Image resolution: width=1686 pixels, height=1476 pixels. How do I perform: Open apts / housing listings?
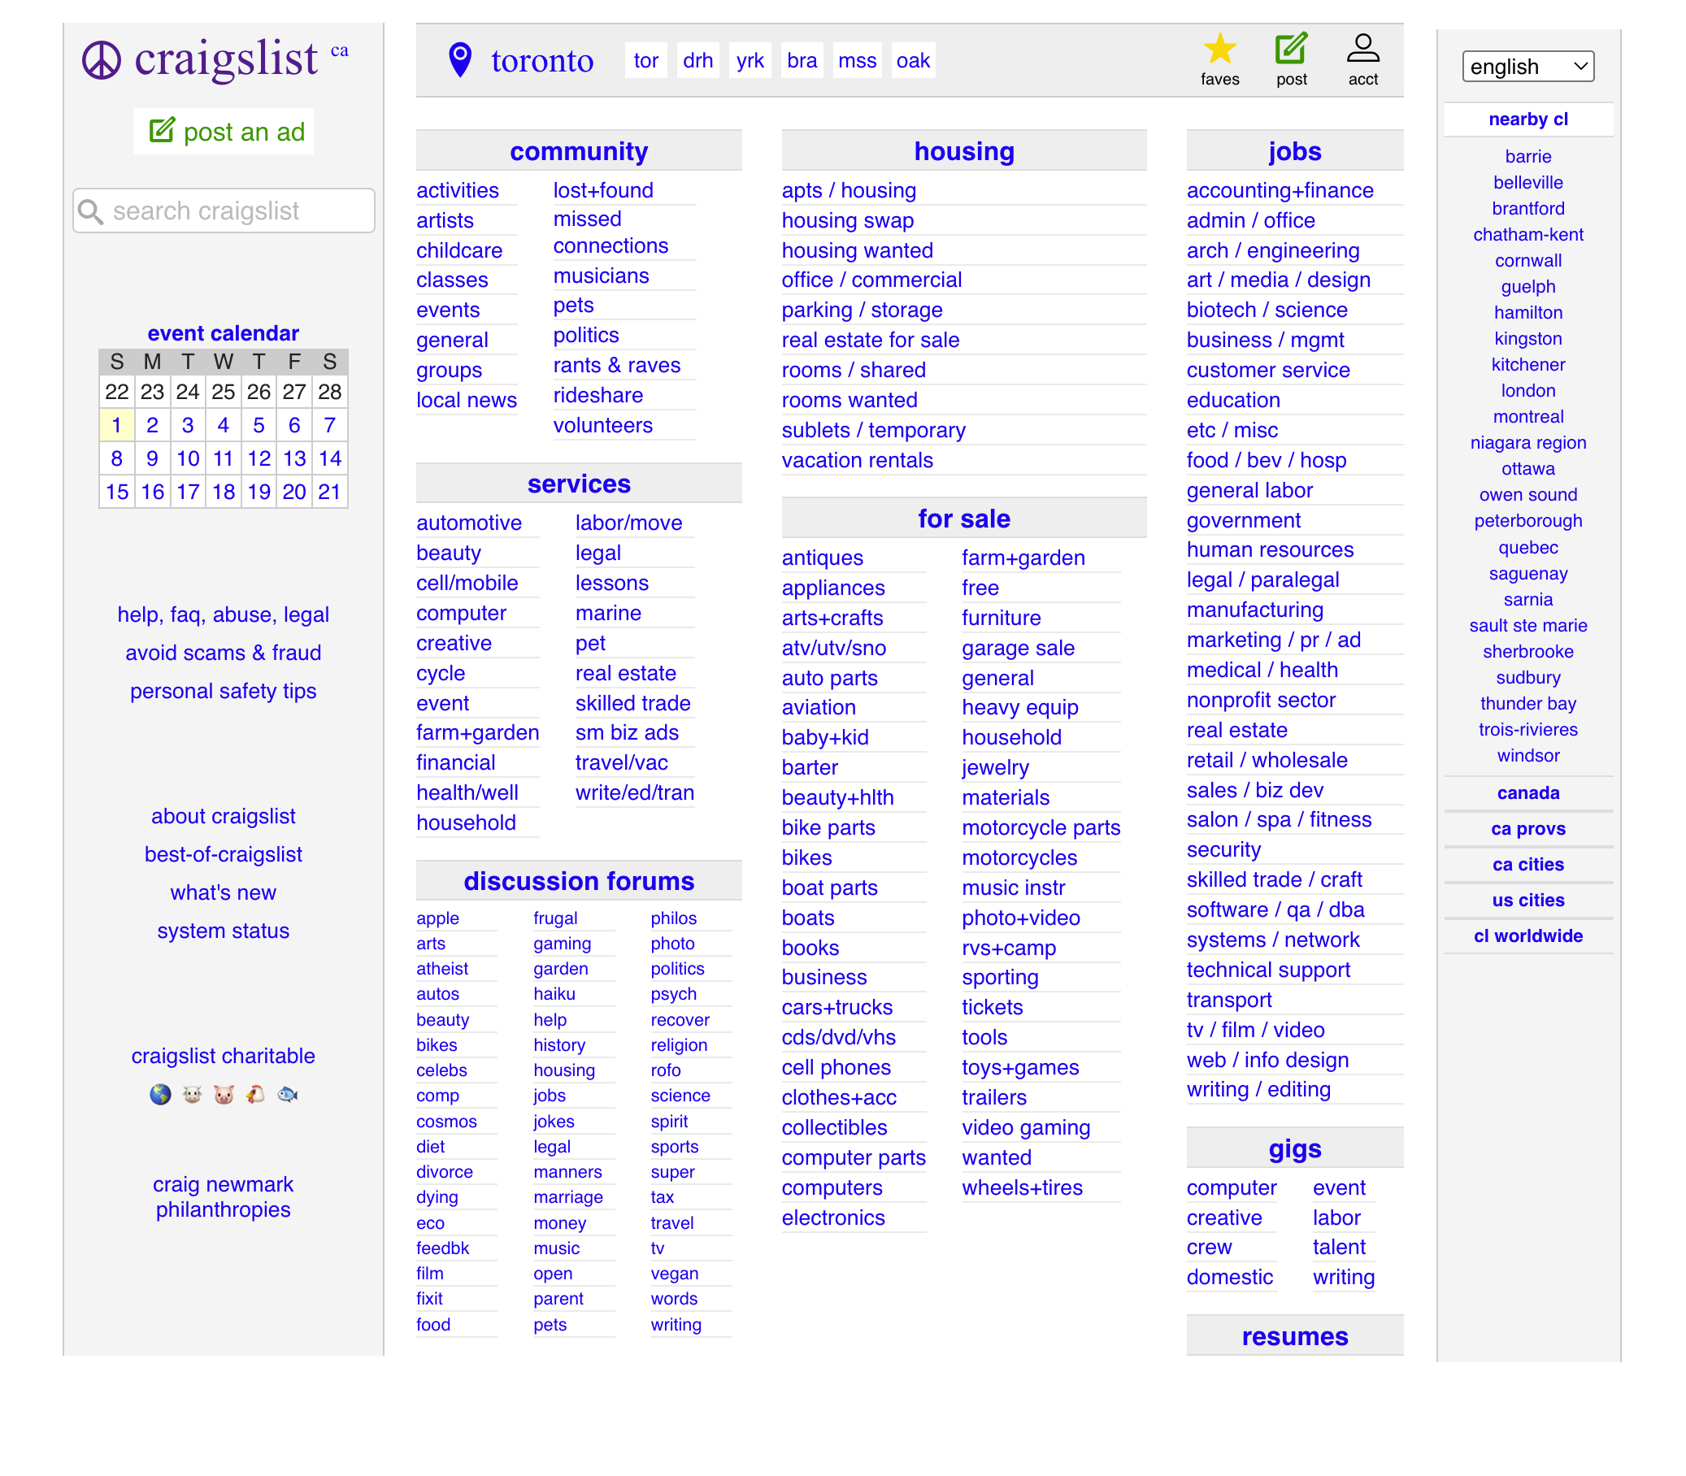point(849,190)
